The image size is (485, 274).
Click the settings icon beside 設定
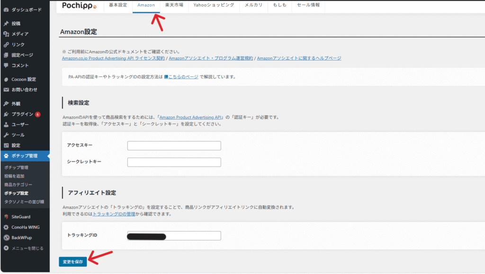6,146
